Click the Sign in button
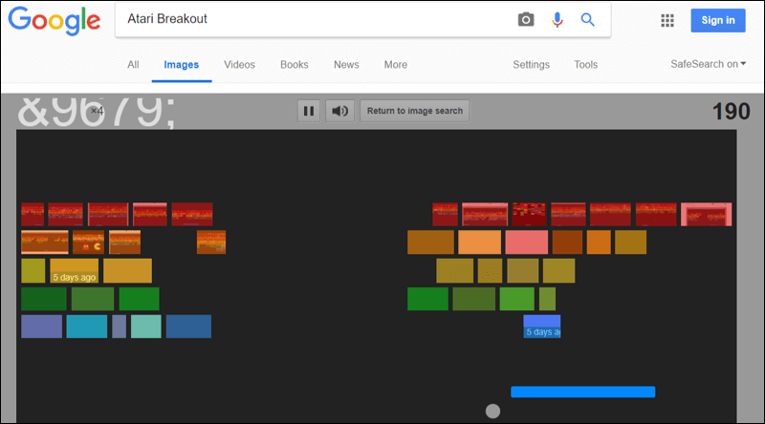765x424 pixels. point(717,20)
